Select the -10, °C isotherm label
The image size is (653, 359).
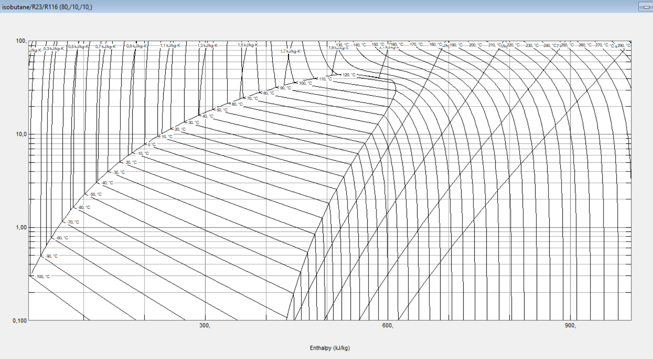pyautogui.click(x=143, y=153)
